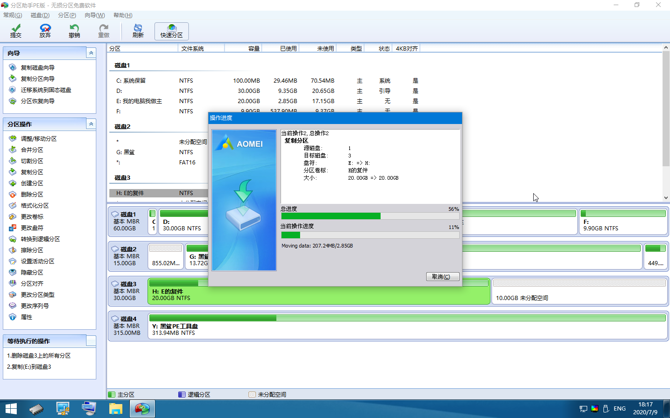Viewport: 670px width, 418px height.
Task: Sort by 分区 column header
Action: tap(144, 48)
